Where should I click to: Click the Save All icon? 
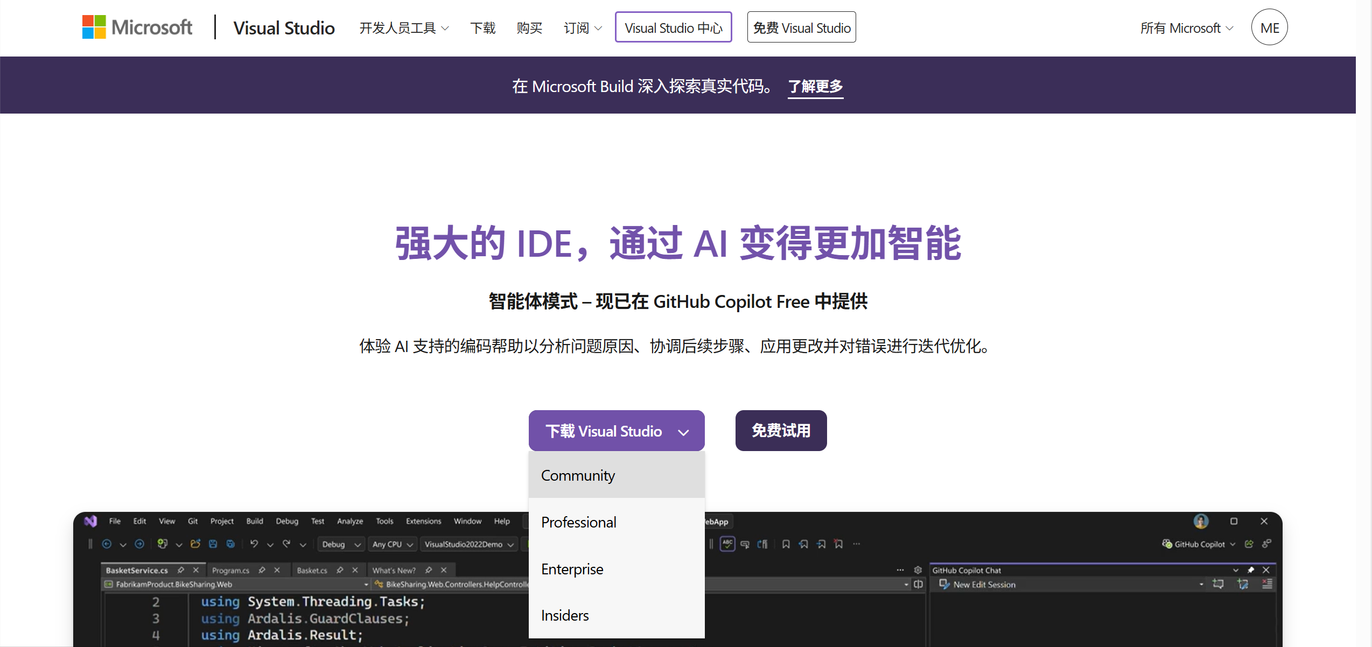230,544
